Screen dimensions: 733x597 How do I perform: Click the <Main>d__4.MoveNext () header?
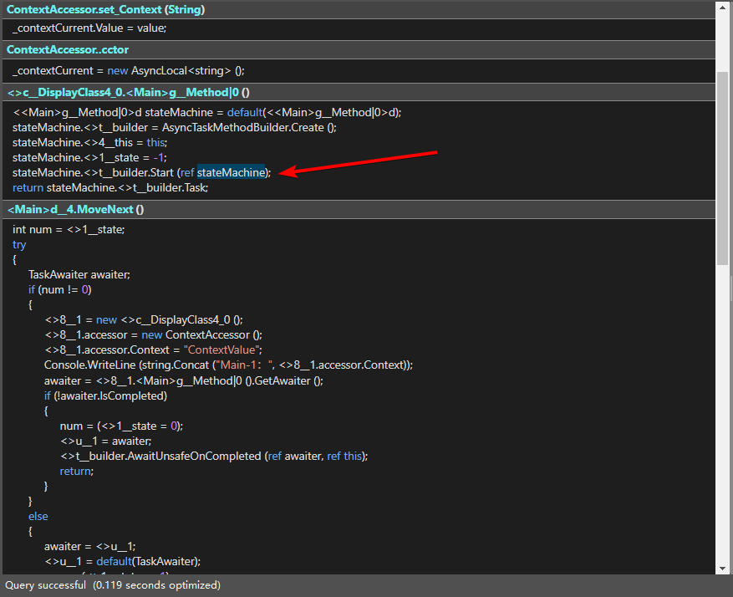pos(76,210)
